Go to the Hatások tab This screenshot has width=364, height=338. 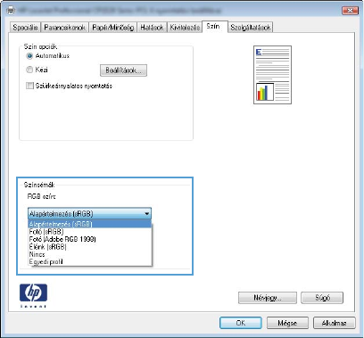tap(152, 28)
